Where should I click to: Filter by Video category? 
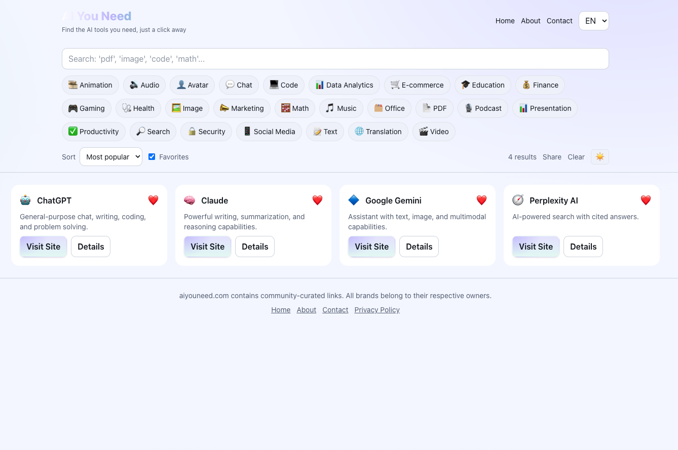pyautogui.click(x=434, y=132)
